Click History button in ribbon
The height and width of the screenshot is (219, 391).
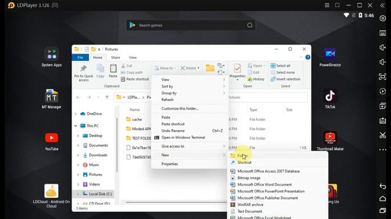click(x=256, y=79)
